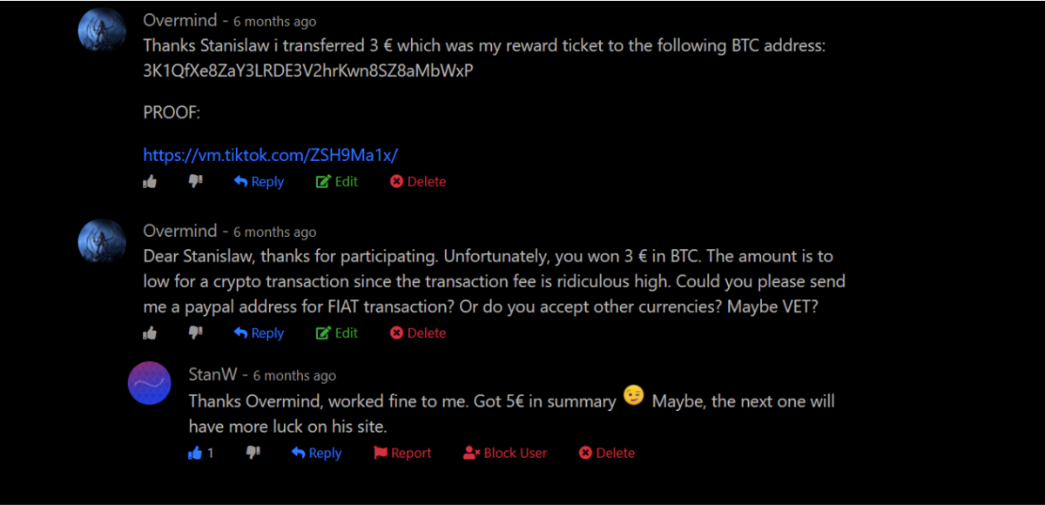Viewport: 1045px width, 505px height.
Task: Block User StanW
Action: tap(505, 454)
